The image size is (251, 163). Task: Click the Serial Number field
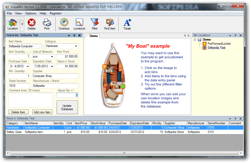click(19, 86)
